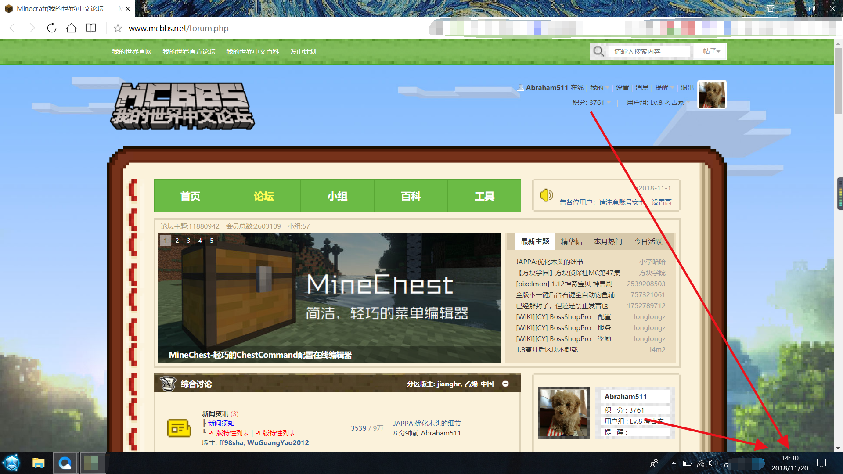Switch carousel to slide 3
Viewport: 843px width, 474px height.
click(188, 241)
